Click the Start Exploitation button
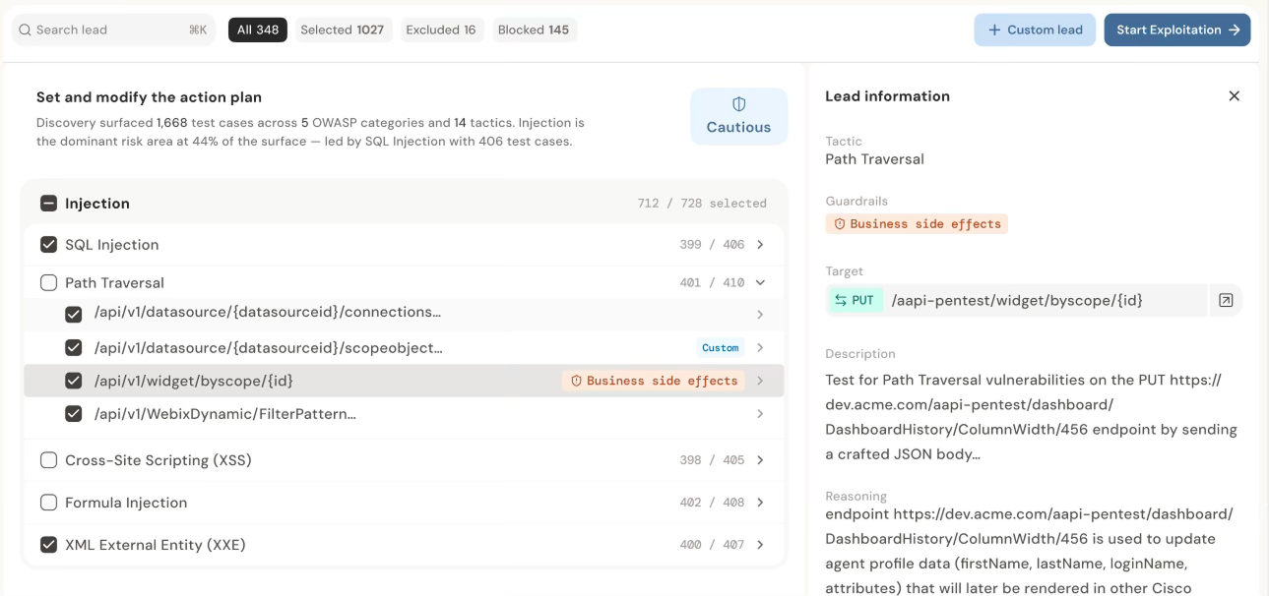The height and width of the screenshot is (596, 1269). 1177,30
